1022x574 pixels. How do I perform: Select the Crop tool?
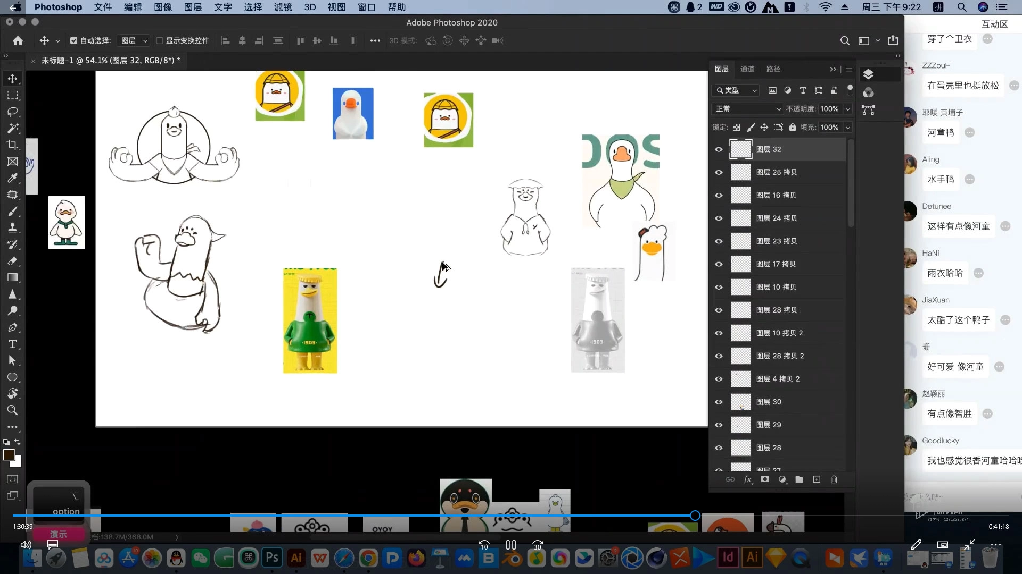tap(13, 145)
